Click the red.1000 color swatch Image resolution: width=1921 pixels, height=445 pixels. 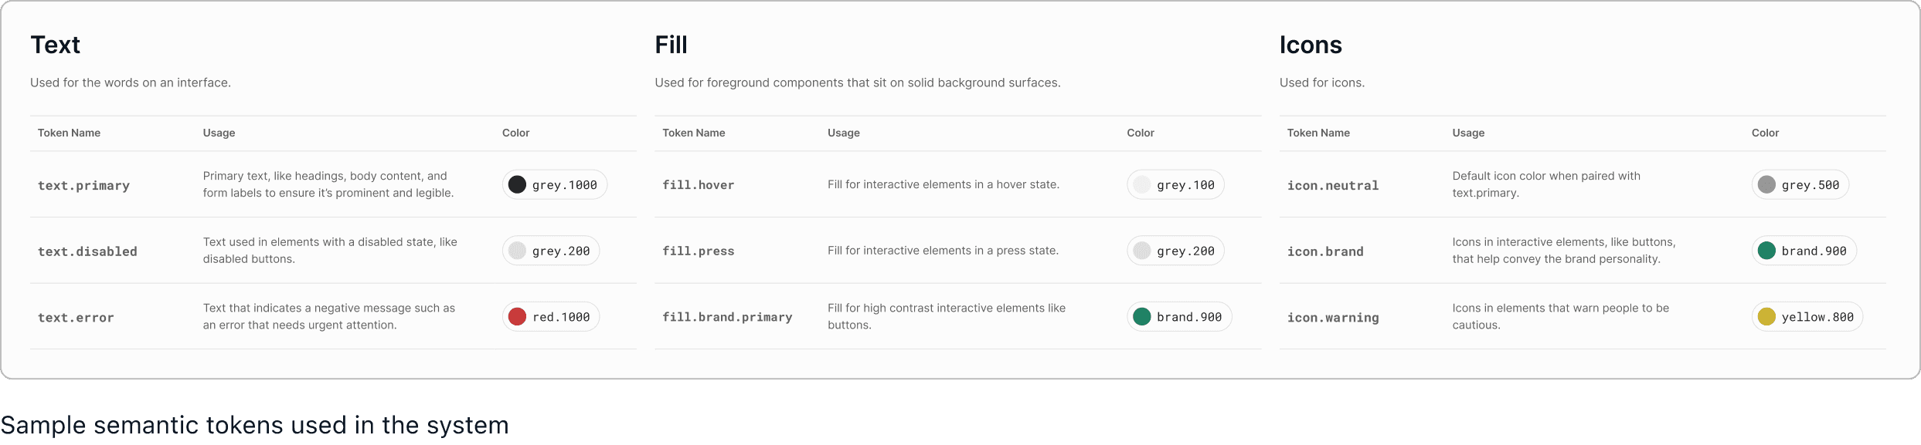(x=517, y=317)
